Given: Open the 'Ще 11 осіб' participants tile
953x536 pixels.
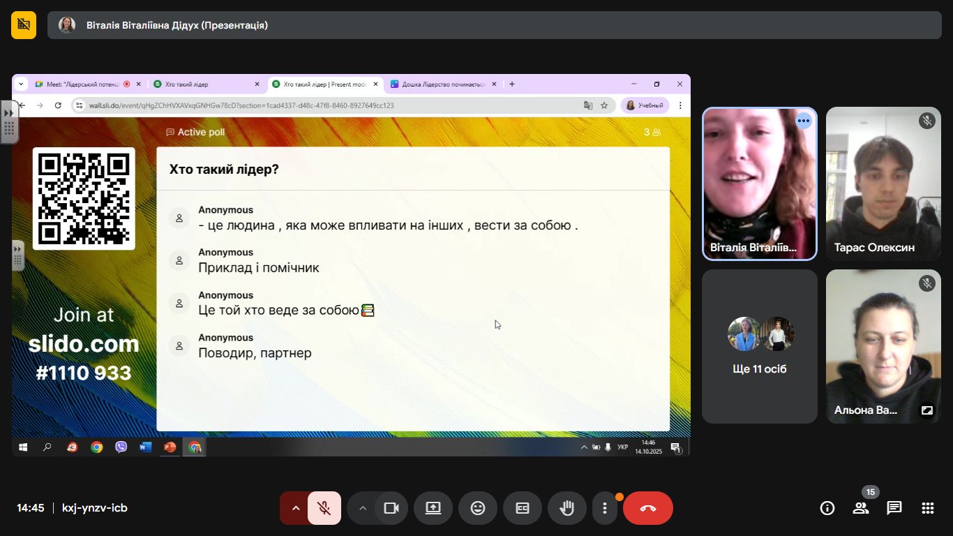Looking at the screenshot, I should (760, 347).
